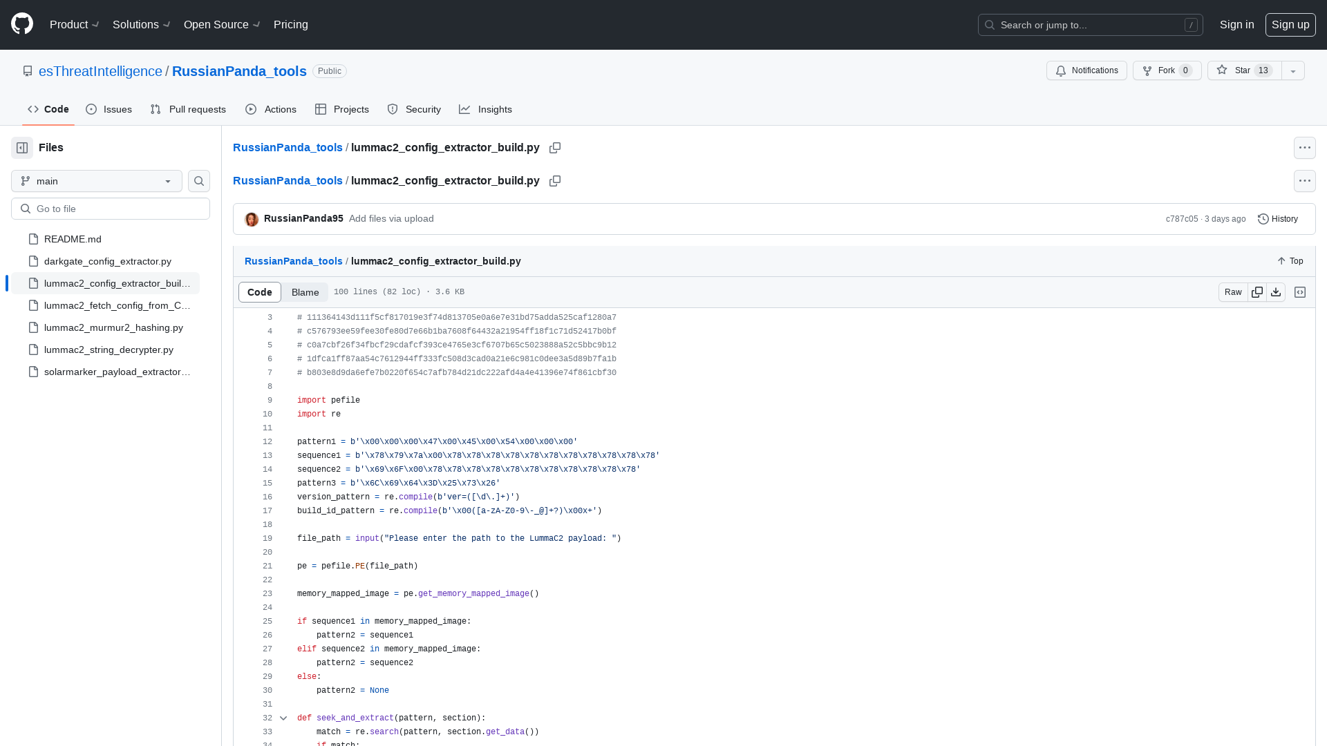1327x746 pixels.
Task: Open the symbols panel icon
Action: coord(1300,292)
